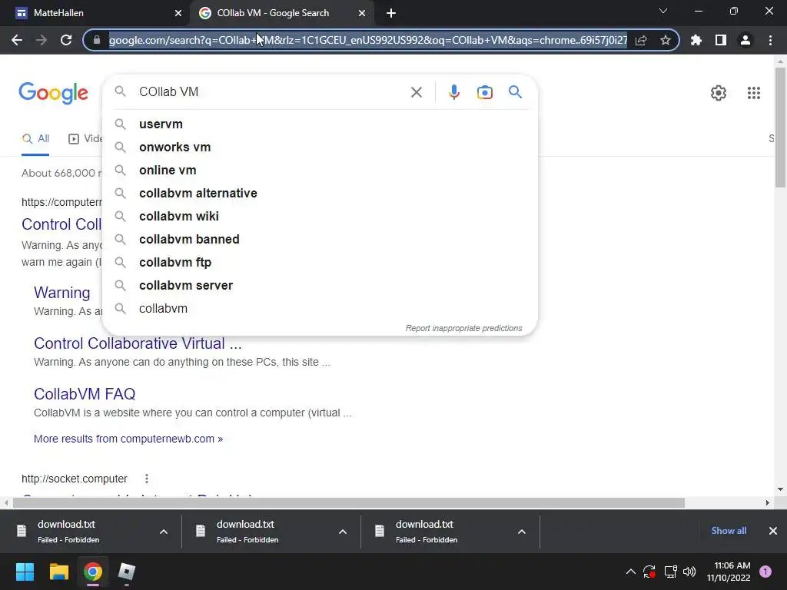Open Chrome three-dot menu

coord(770,40)
